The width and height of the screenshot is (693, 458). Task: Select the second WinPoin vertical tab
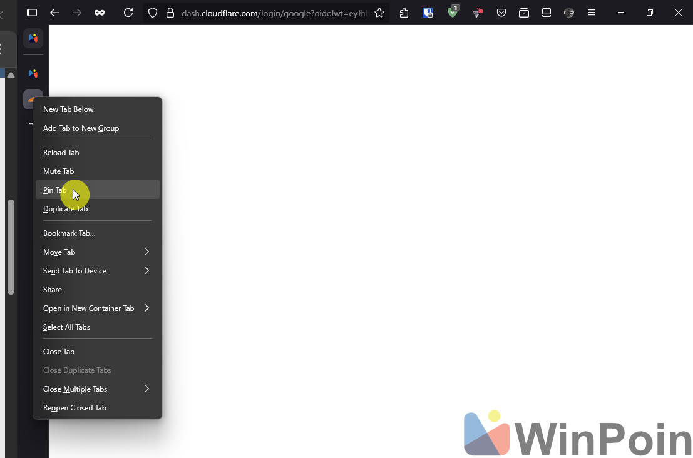tap(33, 73)
